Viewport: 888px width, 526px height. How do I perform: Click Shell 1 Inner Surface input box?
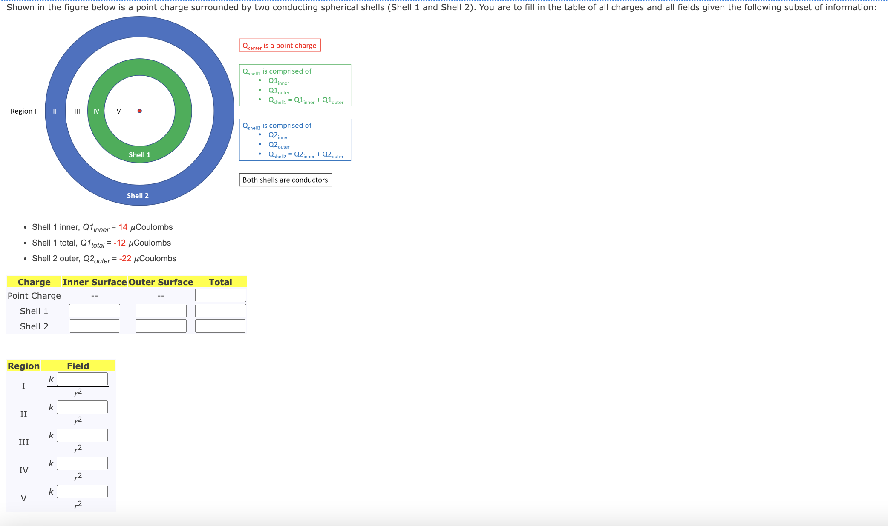(x=95, y=311)
